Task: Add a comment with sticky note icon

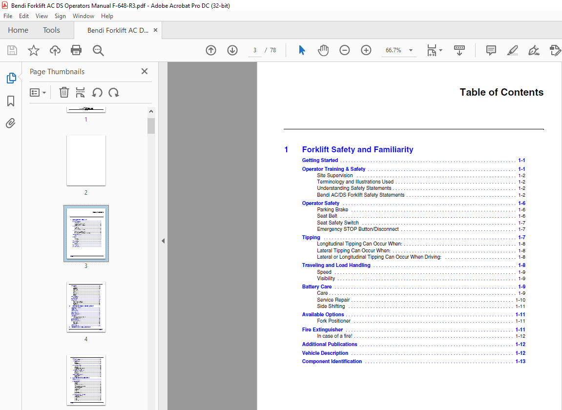Action: (x=491, y=50)
